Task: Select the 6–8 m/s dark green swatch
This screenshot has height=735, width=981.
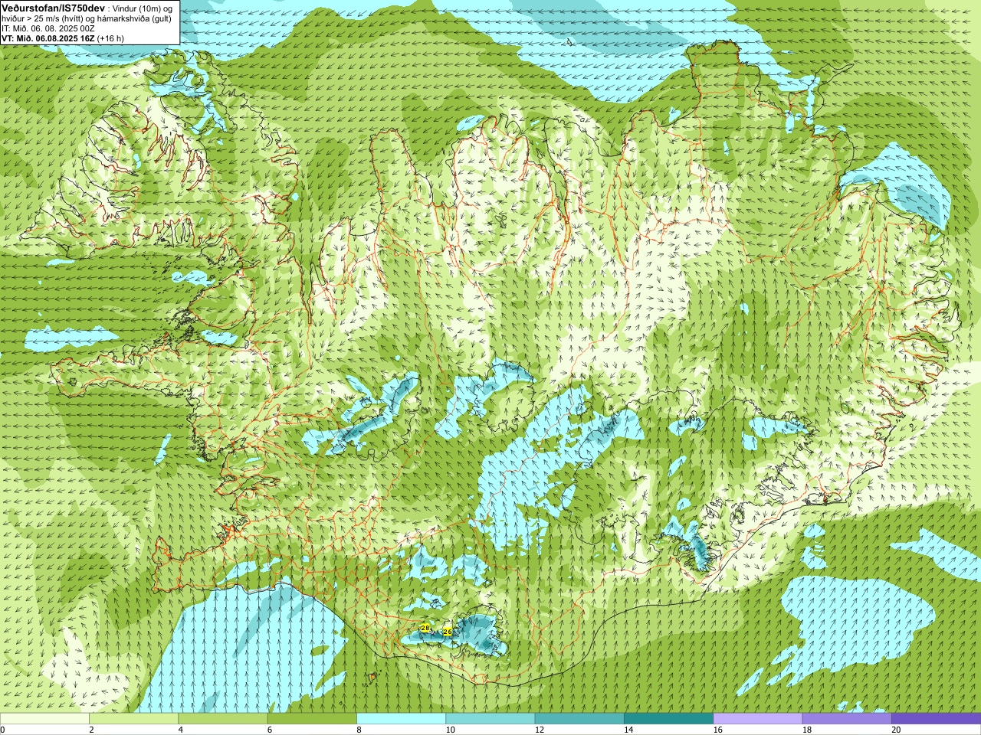Action: click(x=312, y=719)
